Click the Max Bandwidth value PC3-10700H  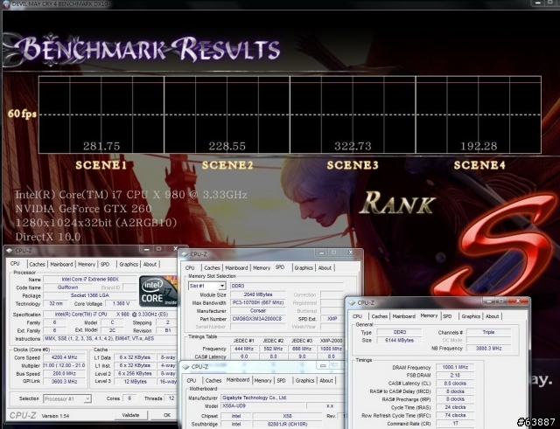pyautogui.click(x=257, y=303)
